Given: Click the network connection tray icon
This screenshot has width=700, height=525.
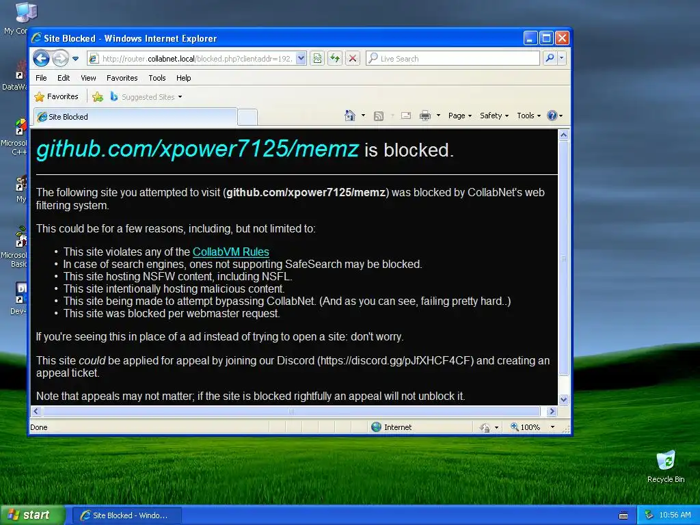Looking at the screenshot, I should tap(649, 515).
